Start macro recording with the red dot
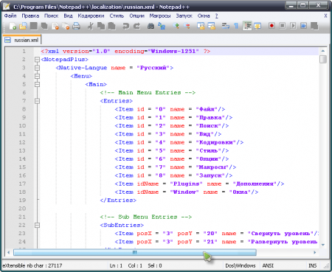Viewport: 332px width, 272px height. pos(272,26)
